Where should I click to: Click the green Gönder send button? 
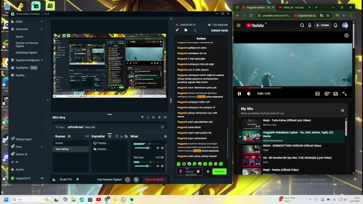[220, 171]
